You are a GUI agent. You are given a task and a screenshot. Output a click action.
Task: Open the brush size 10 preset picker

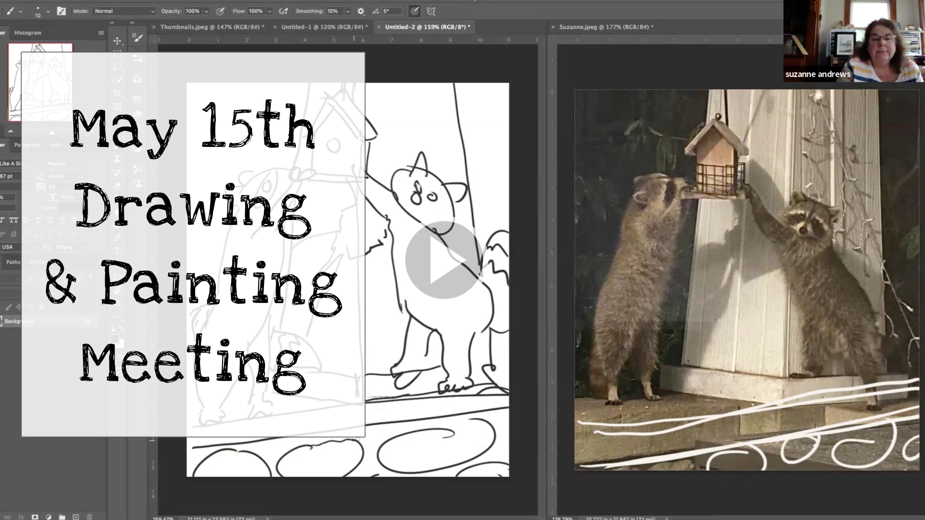(38, 12)
